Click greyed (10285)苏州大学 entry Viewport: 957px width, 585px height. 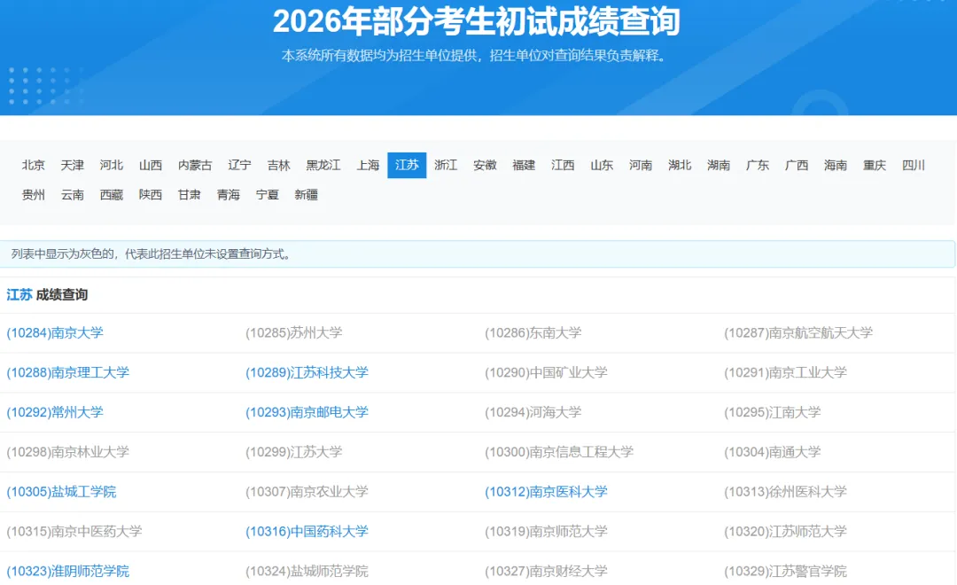(294, 332)
